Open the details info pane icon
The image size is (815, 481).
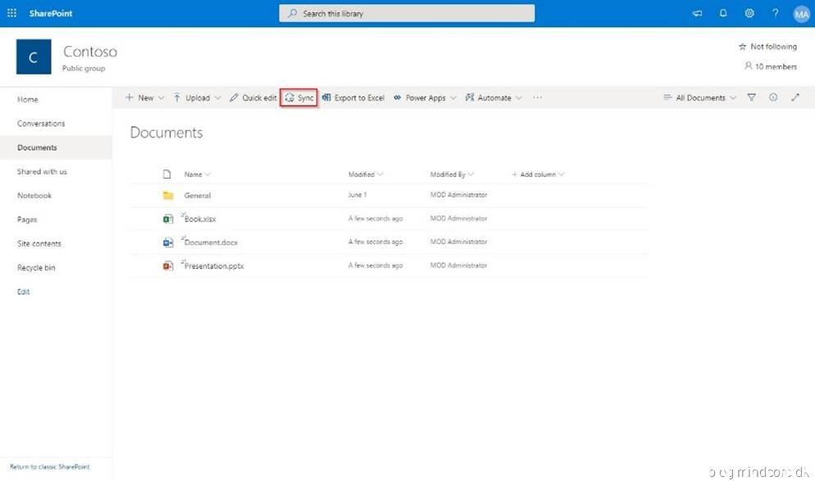pyautogui.click(x=773, y=98)
